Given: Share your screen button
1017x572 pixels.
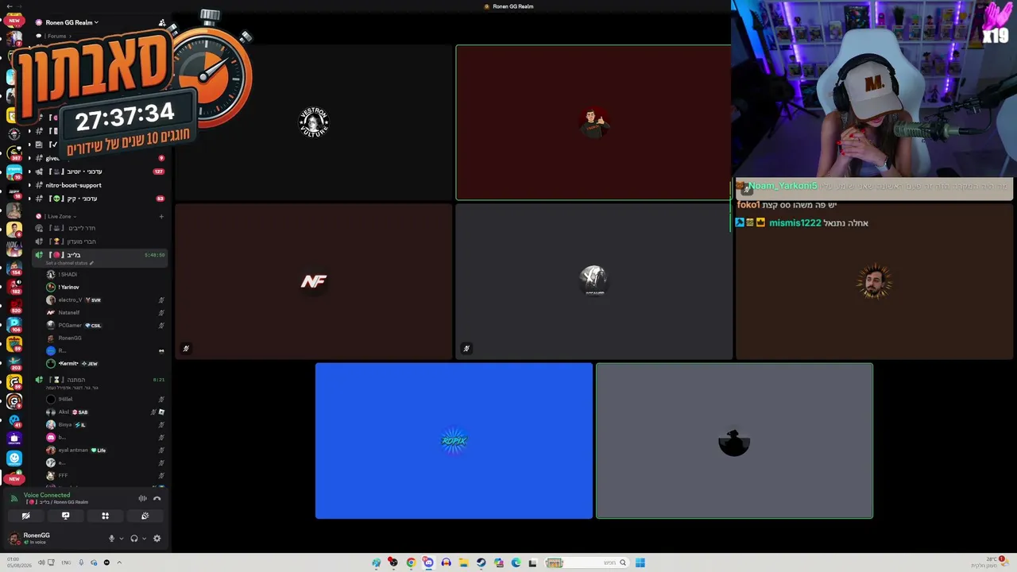Looking at the screenshot, I should tap(65, 516).
